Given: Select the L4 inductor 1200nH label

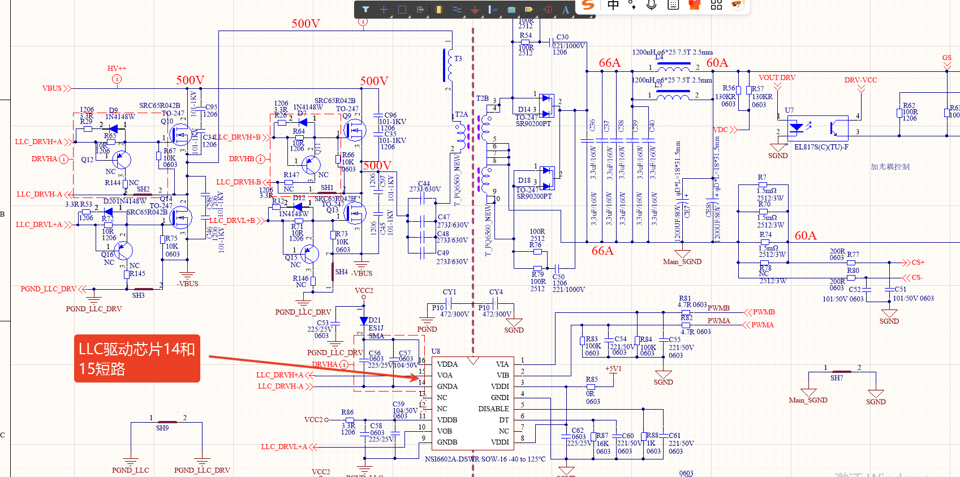Looking at the screenshot, I should [672, 52].
